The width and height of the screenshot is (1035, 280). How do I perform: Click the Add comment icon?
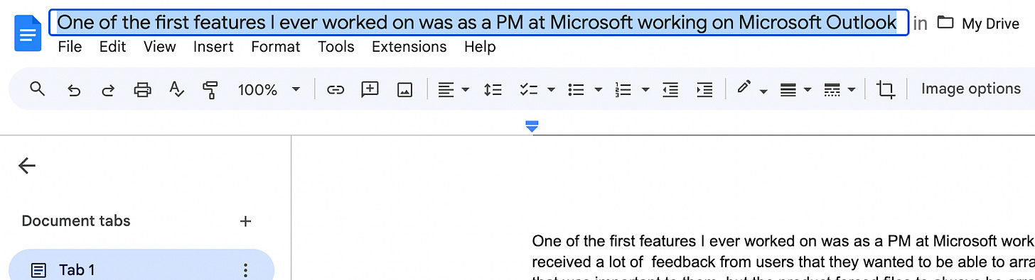point(370,90)
